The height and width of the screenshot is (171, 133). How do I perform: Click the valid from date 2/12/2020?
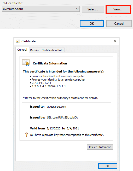54,128
